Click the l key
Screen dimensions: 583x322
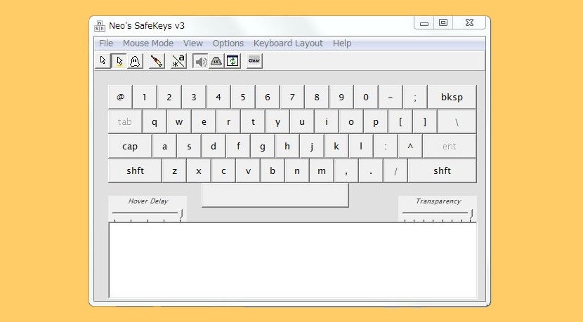point(361,147)
